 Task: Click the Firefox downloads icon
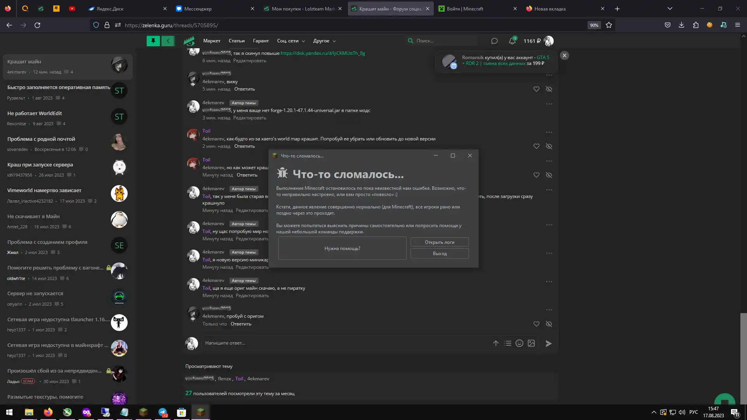[681, 25]
